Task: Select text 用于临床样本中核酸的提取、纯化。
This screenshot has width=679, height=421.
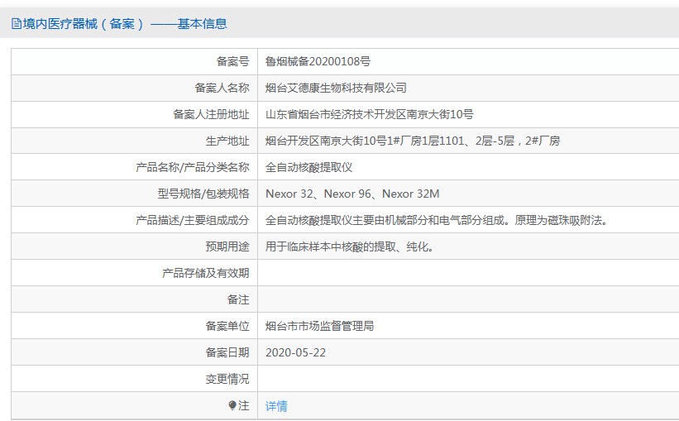Action: tap(350, 246)
